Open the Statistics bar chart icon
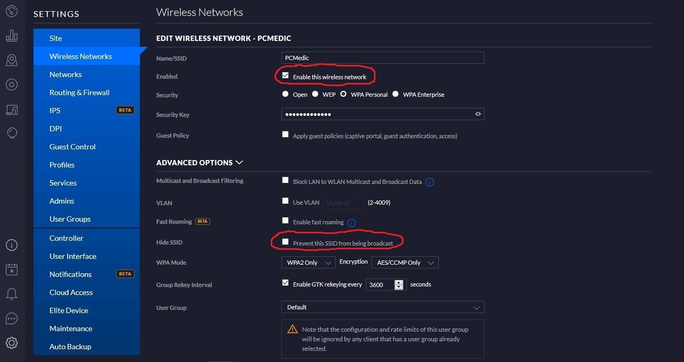Screen dimensions: 684x362 [x=12, y=36]
